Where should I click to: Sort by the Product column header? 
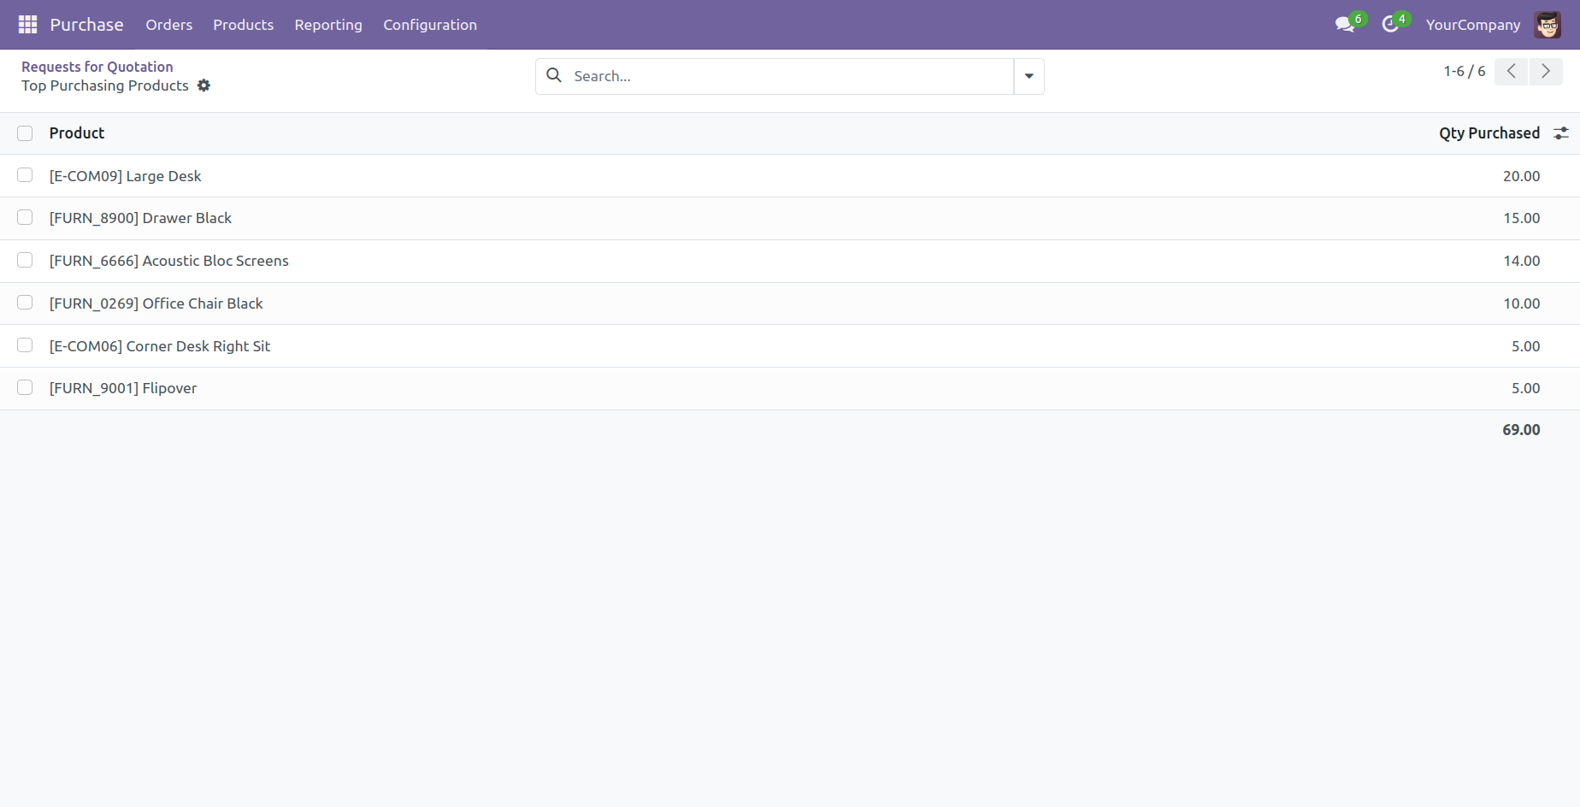(x=77, y=133)
